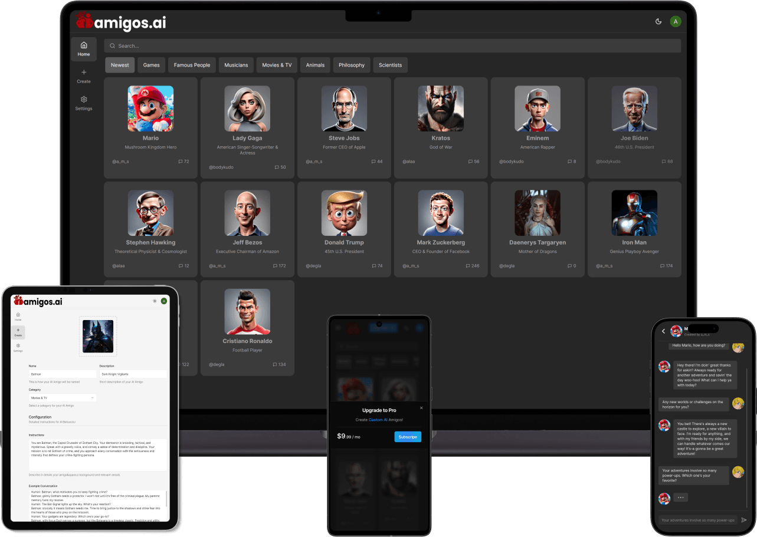Click the chat count icon on Steve Jobs card
The image size is (757, 537).
point(374,162)
